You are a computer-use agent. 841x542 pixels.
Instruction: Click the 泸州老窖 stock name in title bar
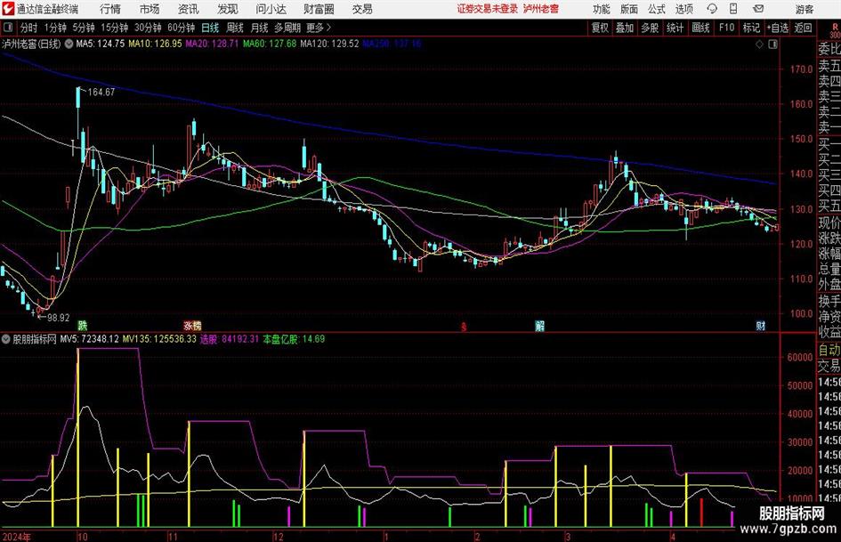(x=541, y=9)
